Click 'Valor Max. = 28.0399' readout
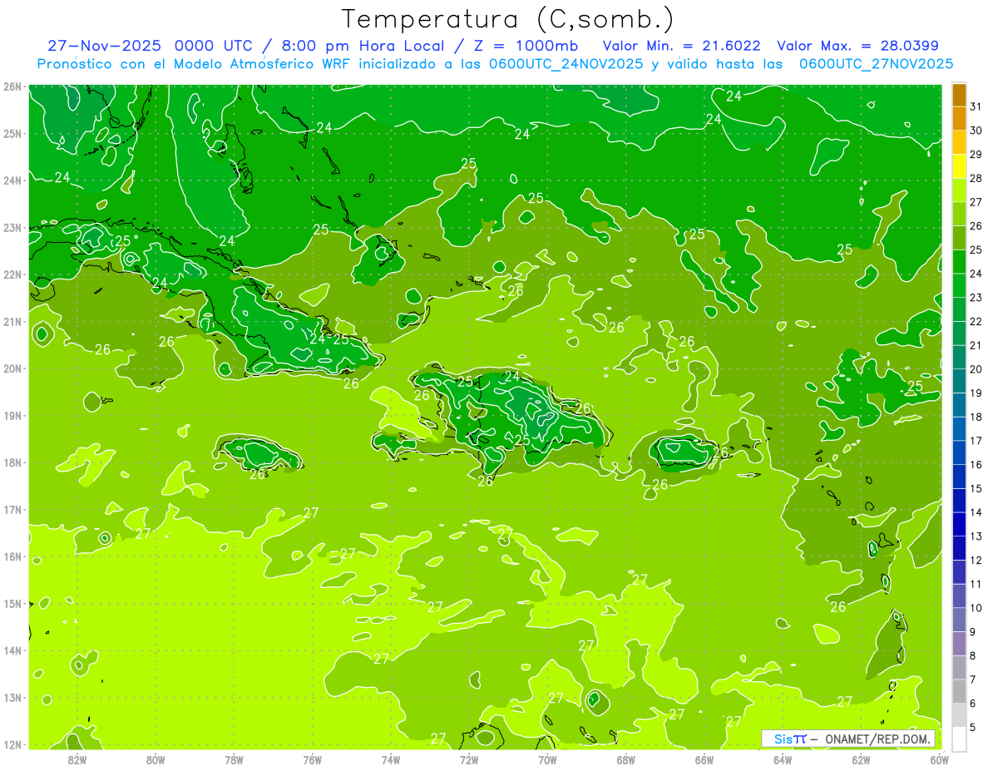This screenshot has width=998, height=771. 857,46
